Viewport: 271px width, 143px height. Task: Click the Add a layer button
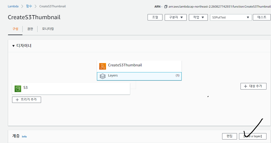click(253, 136)
